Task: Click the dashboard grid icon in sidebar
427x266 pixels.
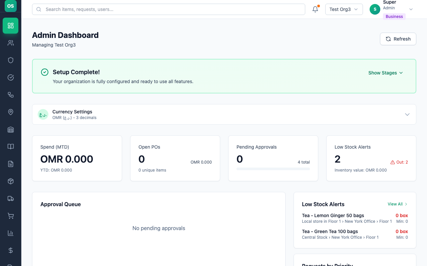Action: [x=11, y=26]
